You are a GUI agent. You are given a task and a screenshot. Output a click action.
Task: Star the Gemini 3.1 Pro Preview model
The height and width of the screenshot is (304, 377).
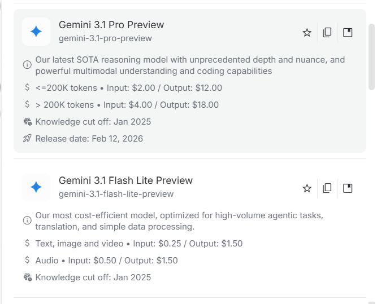tap(307, 33)
